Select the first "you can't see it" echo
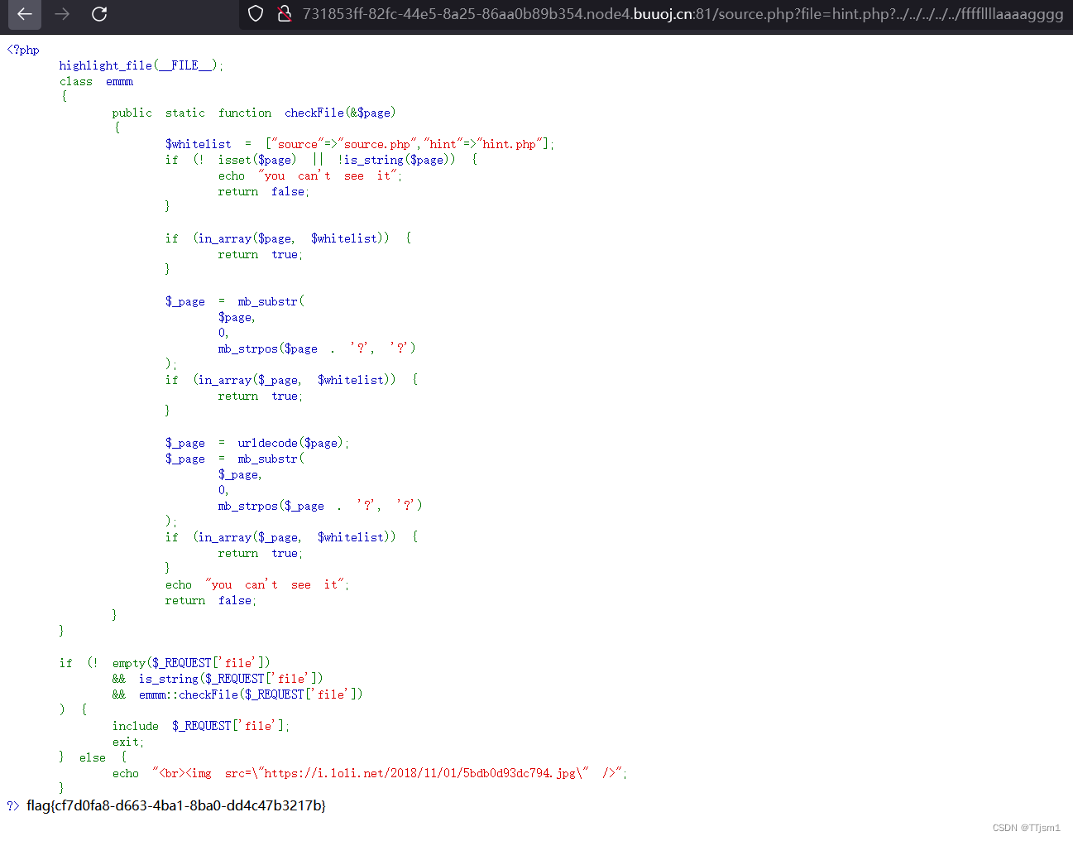 310,175
